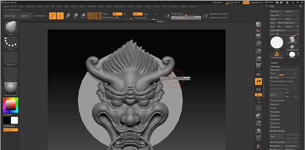Toggle the Zadd sculpt mode
305x150 pixels.
tap(138, 14)
